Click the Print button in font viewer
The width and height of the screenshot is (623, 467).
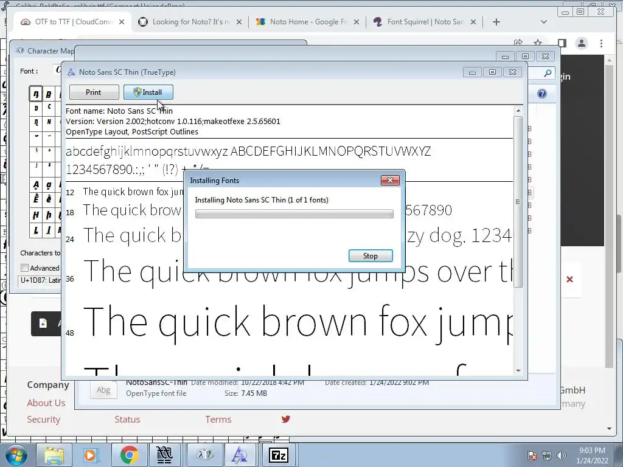point(94,92)
